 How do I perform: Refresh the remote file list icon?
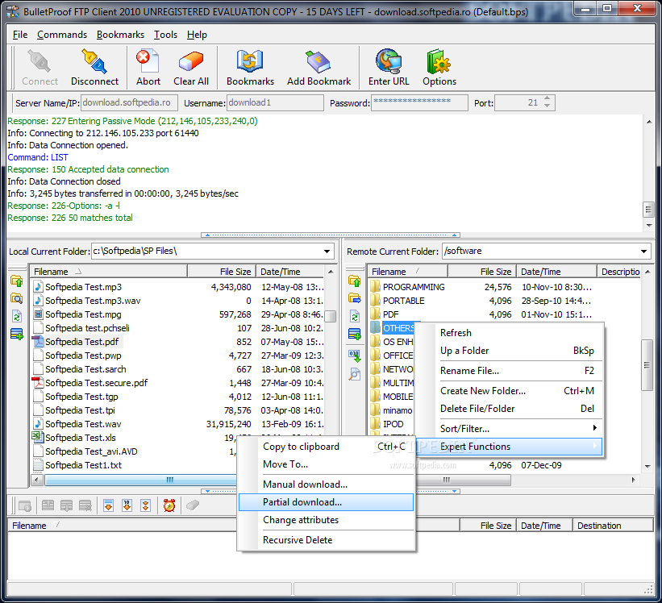point(355,317)
